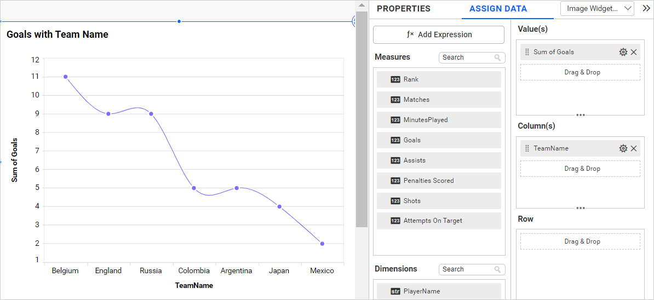Remove Sum of Goals field with X
Viewport: 654px width, 300px height.
(634, 52)
